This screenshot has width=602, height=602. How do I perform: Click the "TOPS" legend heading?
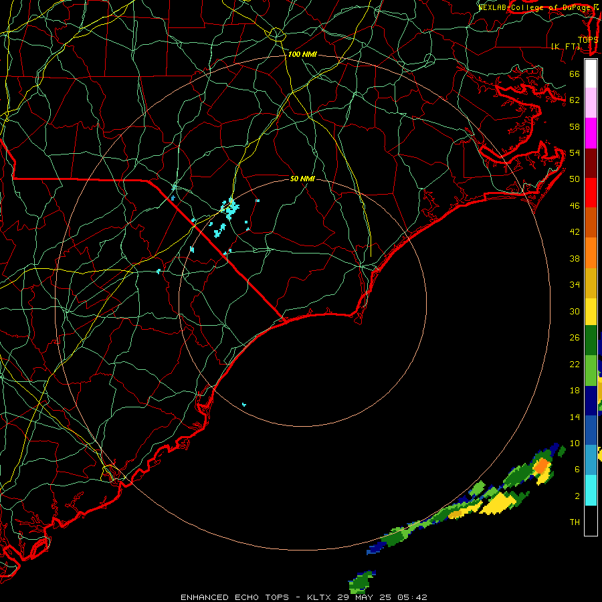588,40
